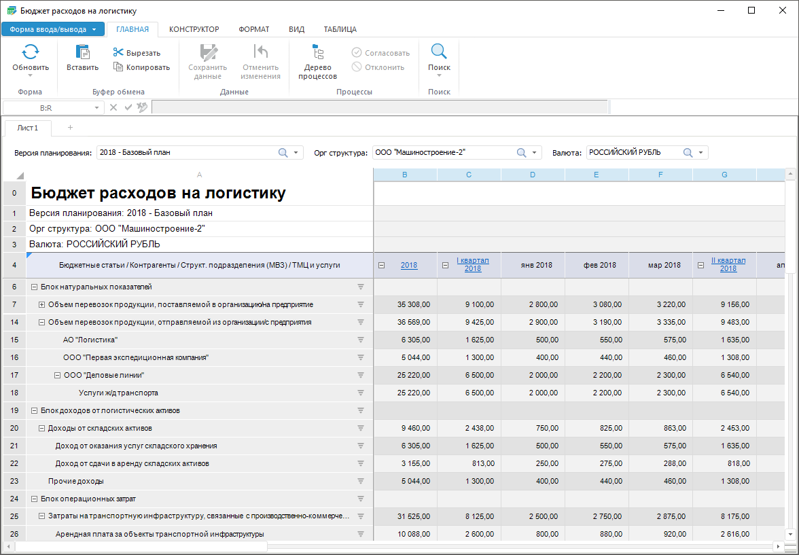The height and width of the screenshot is (555, 799).
Task: Collapse the II квартал 2018 column group
Action: pyautogui.click(x=701, y=265)
